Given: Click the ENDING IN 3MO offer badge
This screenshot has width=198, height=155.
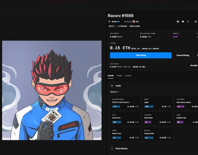Looking at the screenshot, I should click(x=139, y=67).
